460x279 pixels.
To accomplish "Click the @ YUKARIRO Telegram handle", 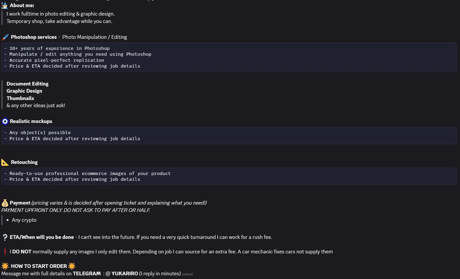I will [122, 273].
